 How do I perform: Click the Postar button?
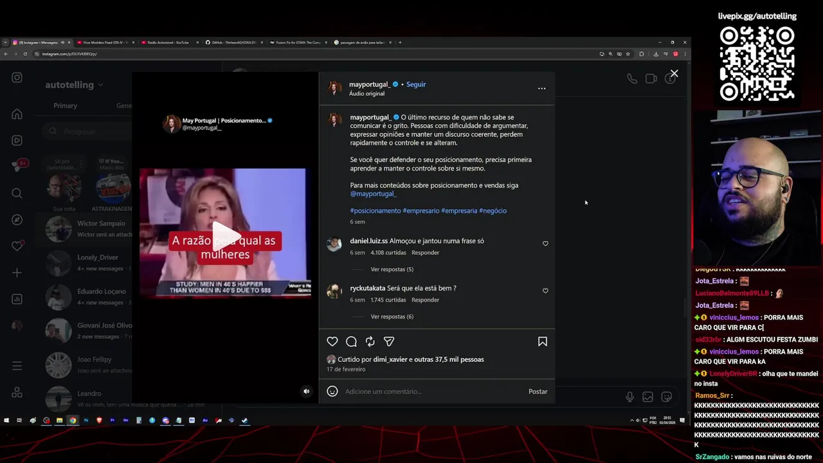click(538, 392)
